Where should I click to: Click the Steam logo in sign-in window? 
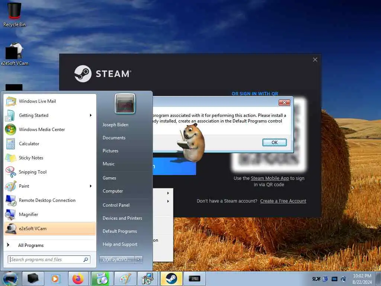point(103,74)
